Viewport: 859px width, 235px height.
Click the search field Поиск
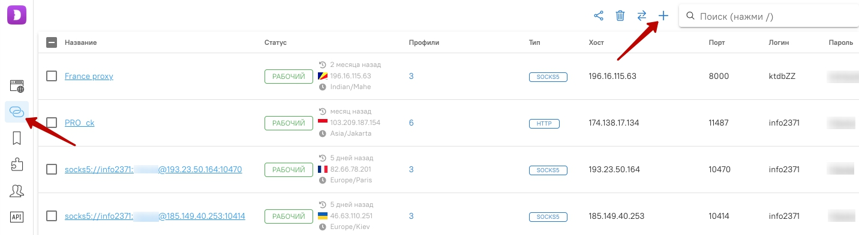point(768,16)
